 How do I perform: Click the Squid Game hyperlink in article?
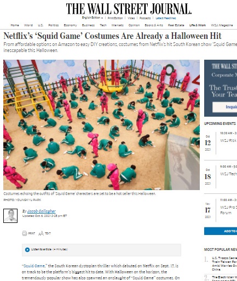pos(33,266)
